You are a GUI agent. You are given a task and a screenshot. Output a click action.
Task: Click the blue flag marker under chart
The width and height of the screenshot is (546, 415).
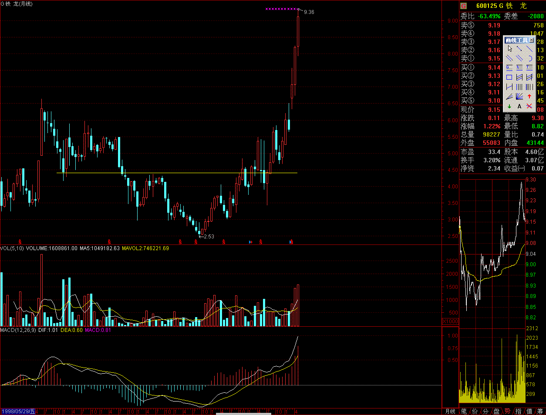pyautogui.click(x=250, y=241)
